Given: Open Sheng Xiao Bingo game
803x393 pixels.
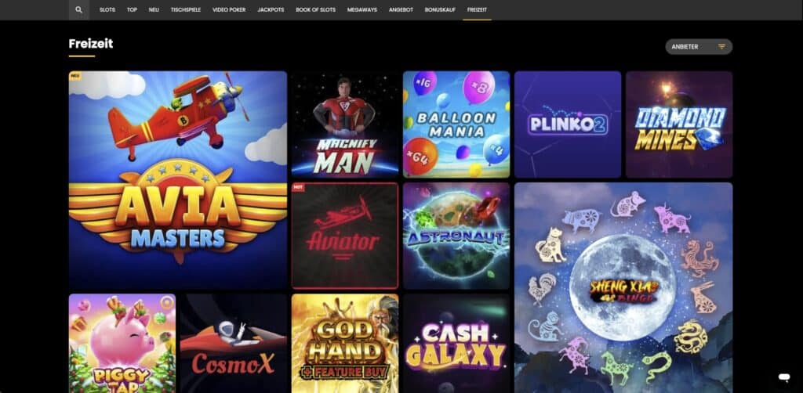Looking at the screenshot, I should (623, 288).
